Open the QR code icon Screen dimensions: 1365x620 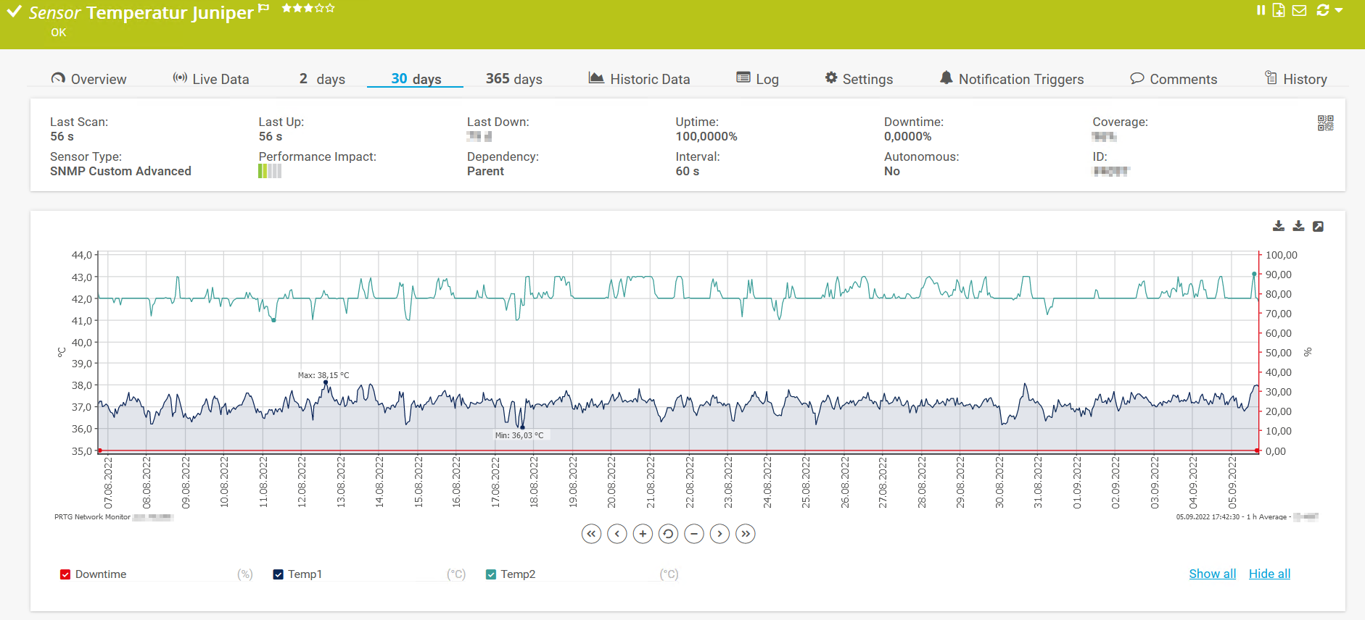(x=1325, y=123)
